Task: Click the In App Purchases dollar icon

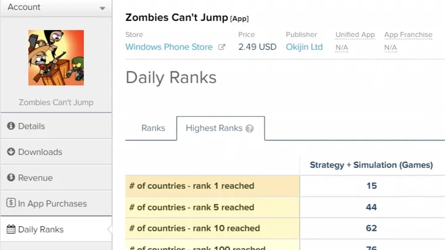Action: tap(11, 203)
